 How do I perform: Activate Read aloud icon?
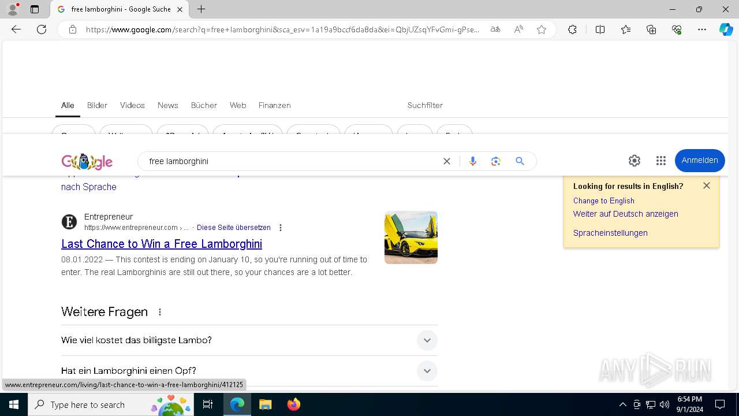click(518, 29)
